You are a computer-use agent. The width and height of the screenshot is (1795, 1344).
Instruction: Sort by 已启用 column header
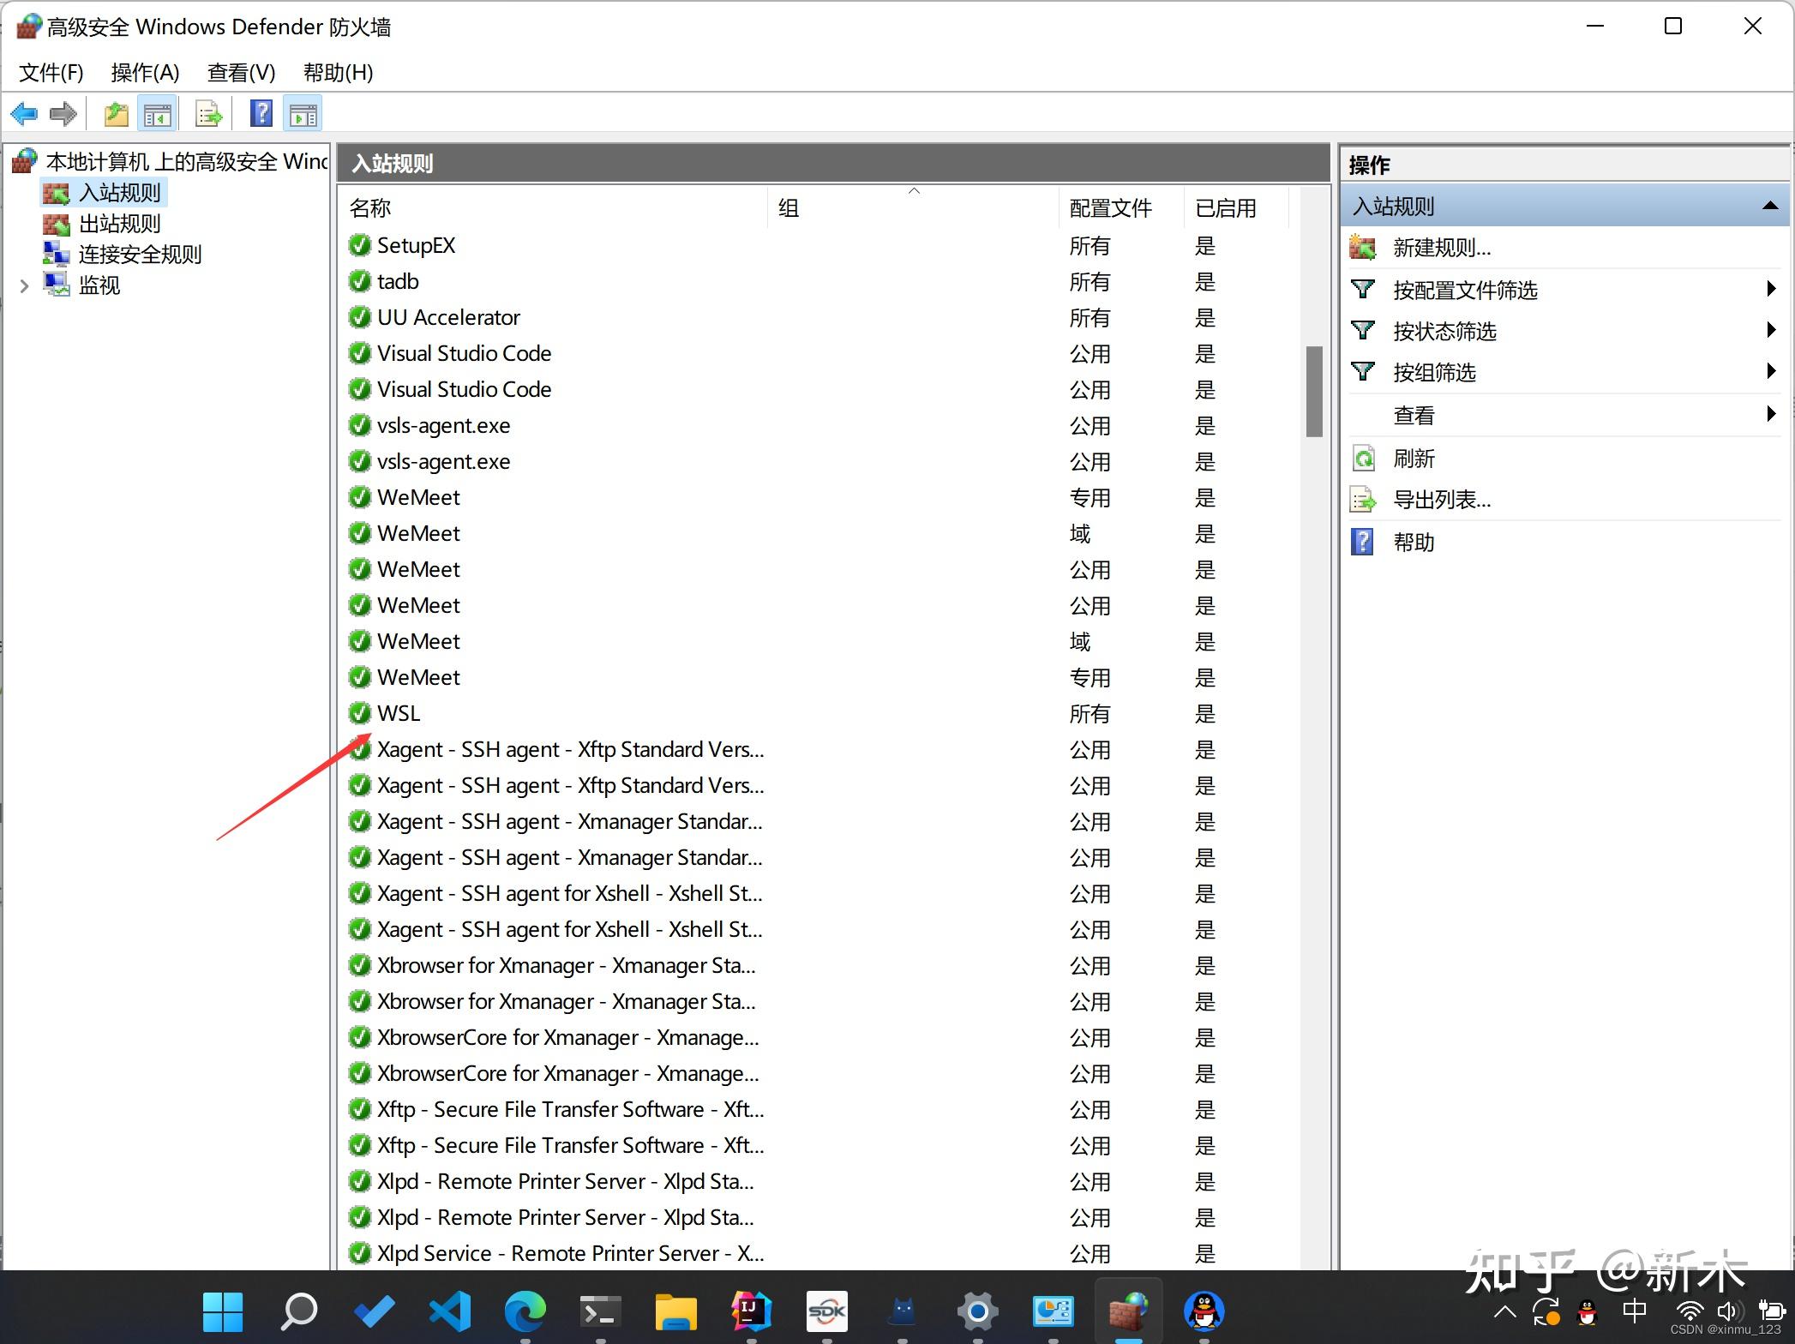coord(1237,207)
